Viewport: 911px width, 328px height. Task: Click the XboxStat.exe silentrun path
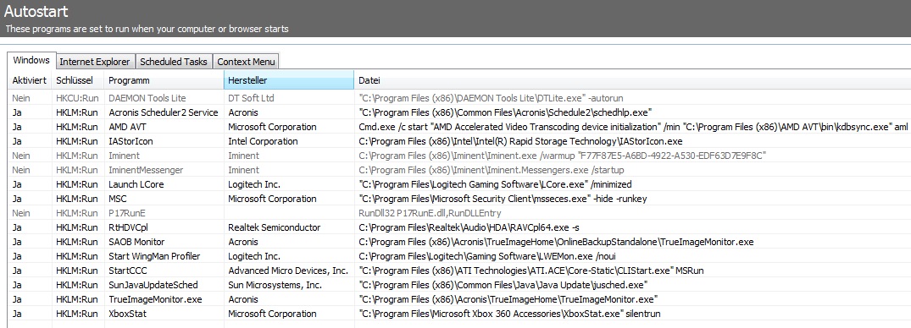(509, 314)
